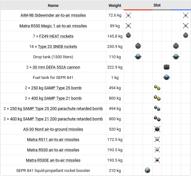Image resolution: width=191 pixels, height=176 pixels.
Task: Click yellow bomb icon in 400 kg SAMP Type 21 bomb row
Action: click(x=157, y=98)
